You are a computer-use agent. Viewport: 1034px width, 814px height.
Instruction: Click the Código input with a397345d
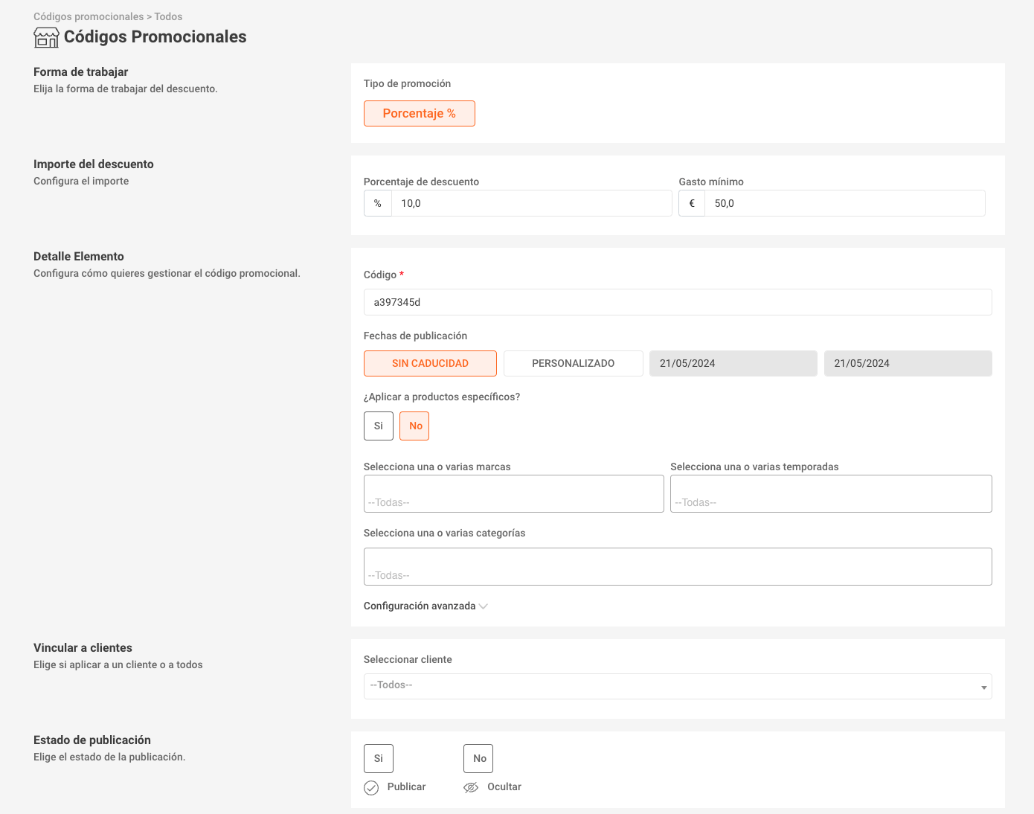coord(678,302)
